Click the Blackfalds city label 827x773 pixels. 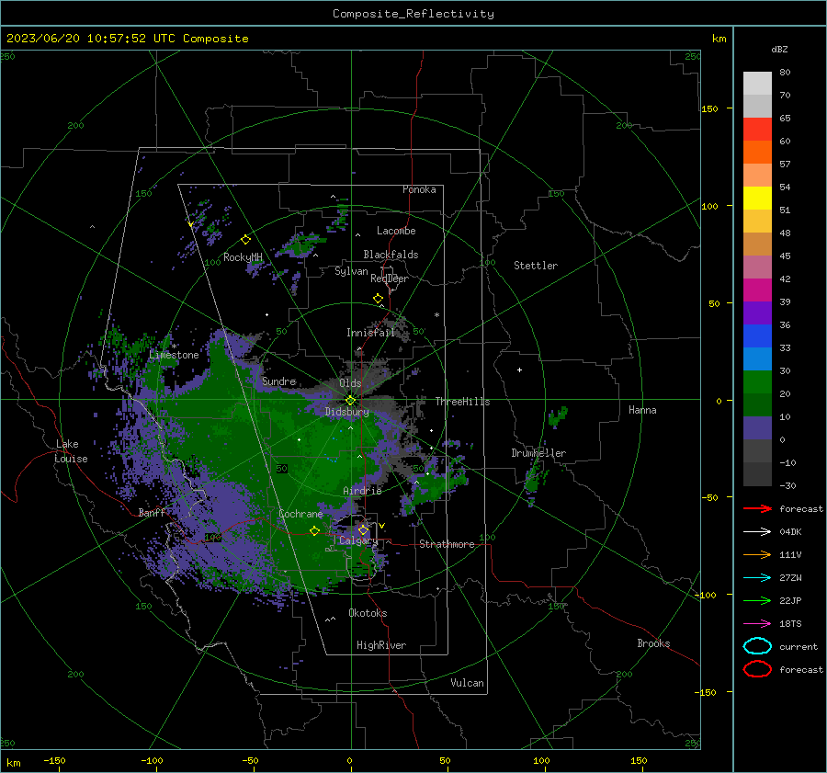(391, 255)
